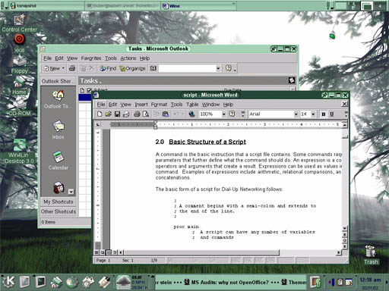Click the Word Help question mark icon
Viewport: 389px width, 291px height.
point(232,114)
